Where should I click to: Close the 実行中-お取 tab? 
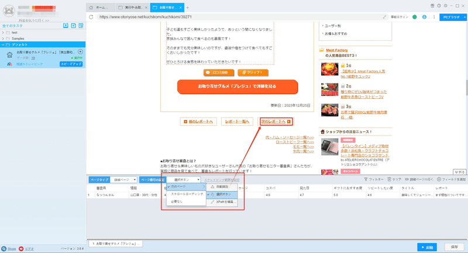click(146, 8)
